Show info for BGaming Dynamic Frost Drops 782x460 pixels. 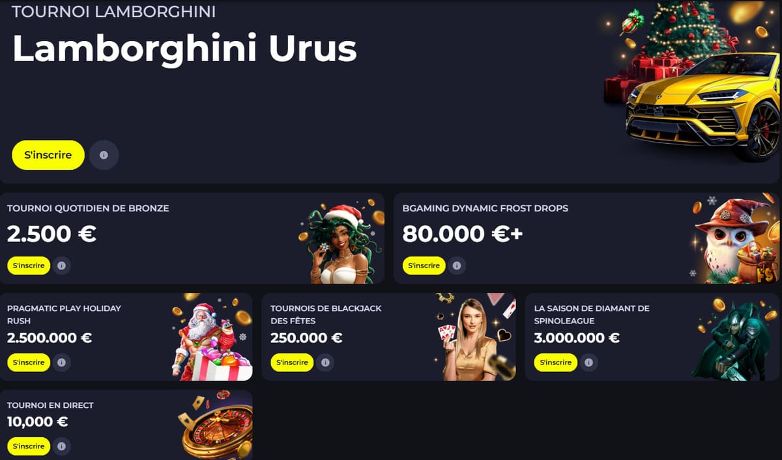(457, 265)
